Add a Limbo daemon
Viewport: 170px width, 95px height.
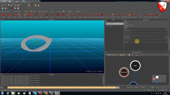click(69, 15)
